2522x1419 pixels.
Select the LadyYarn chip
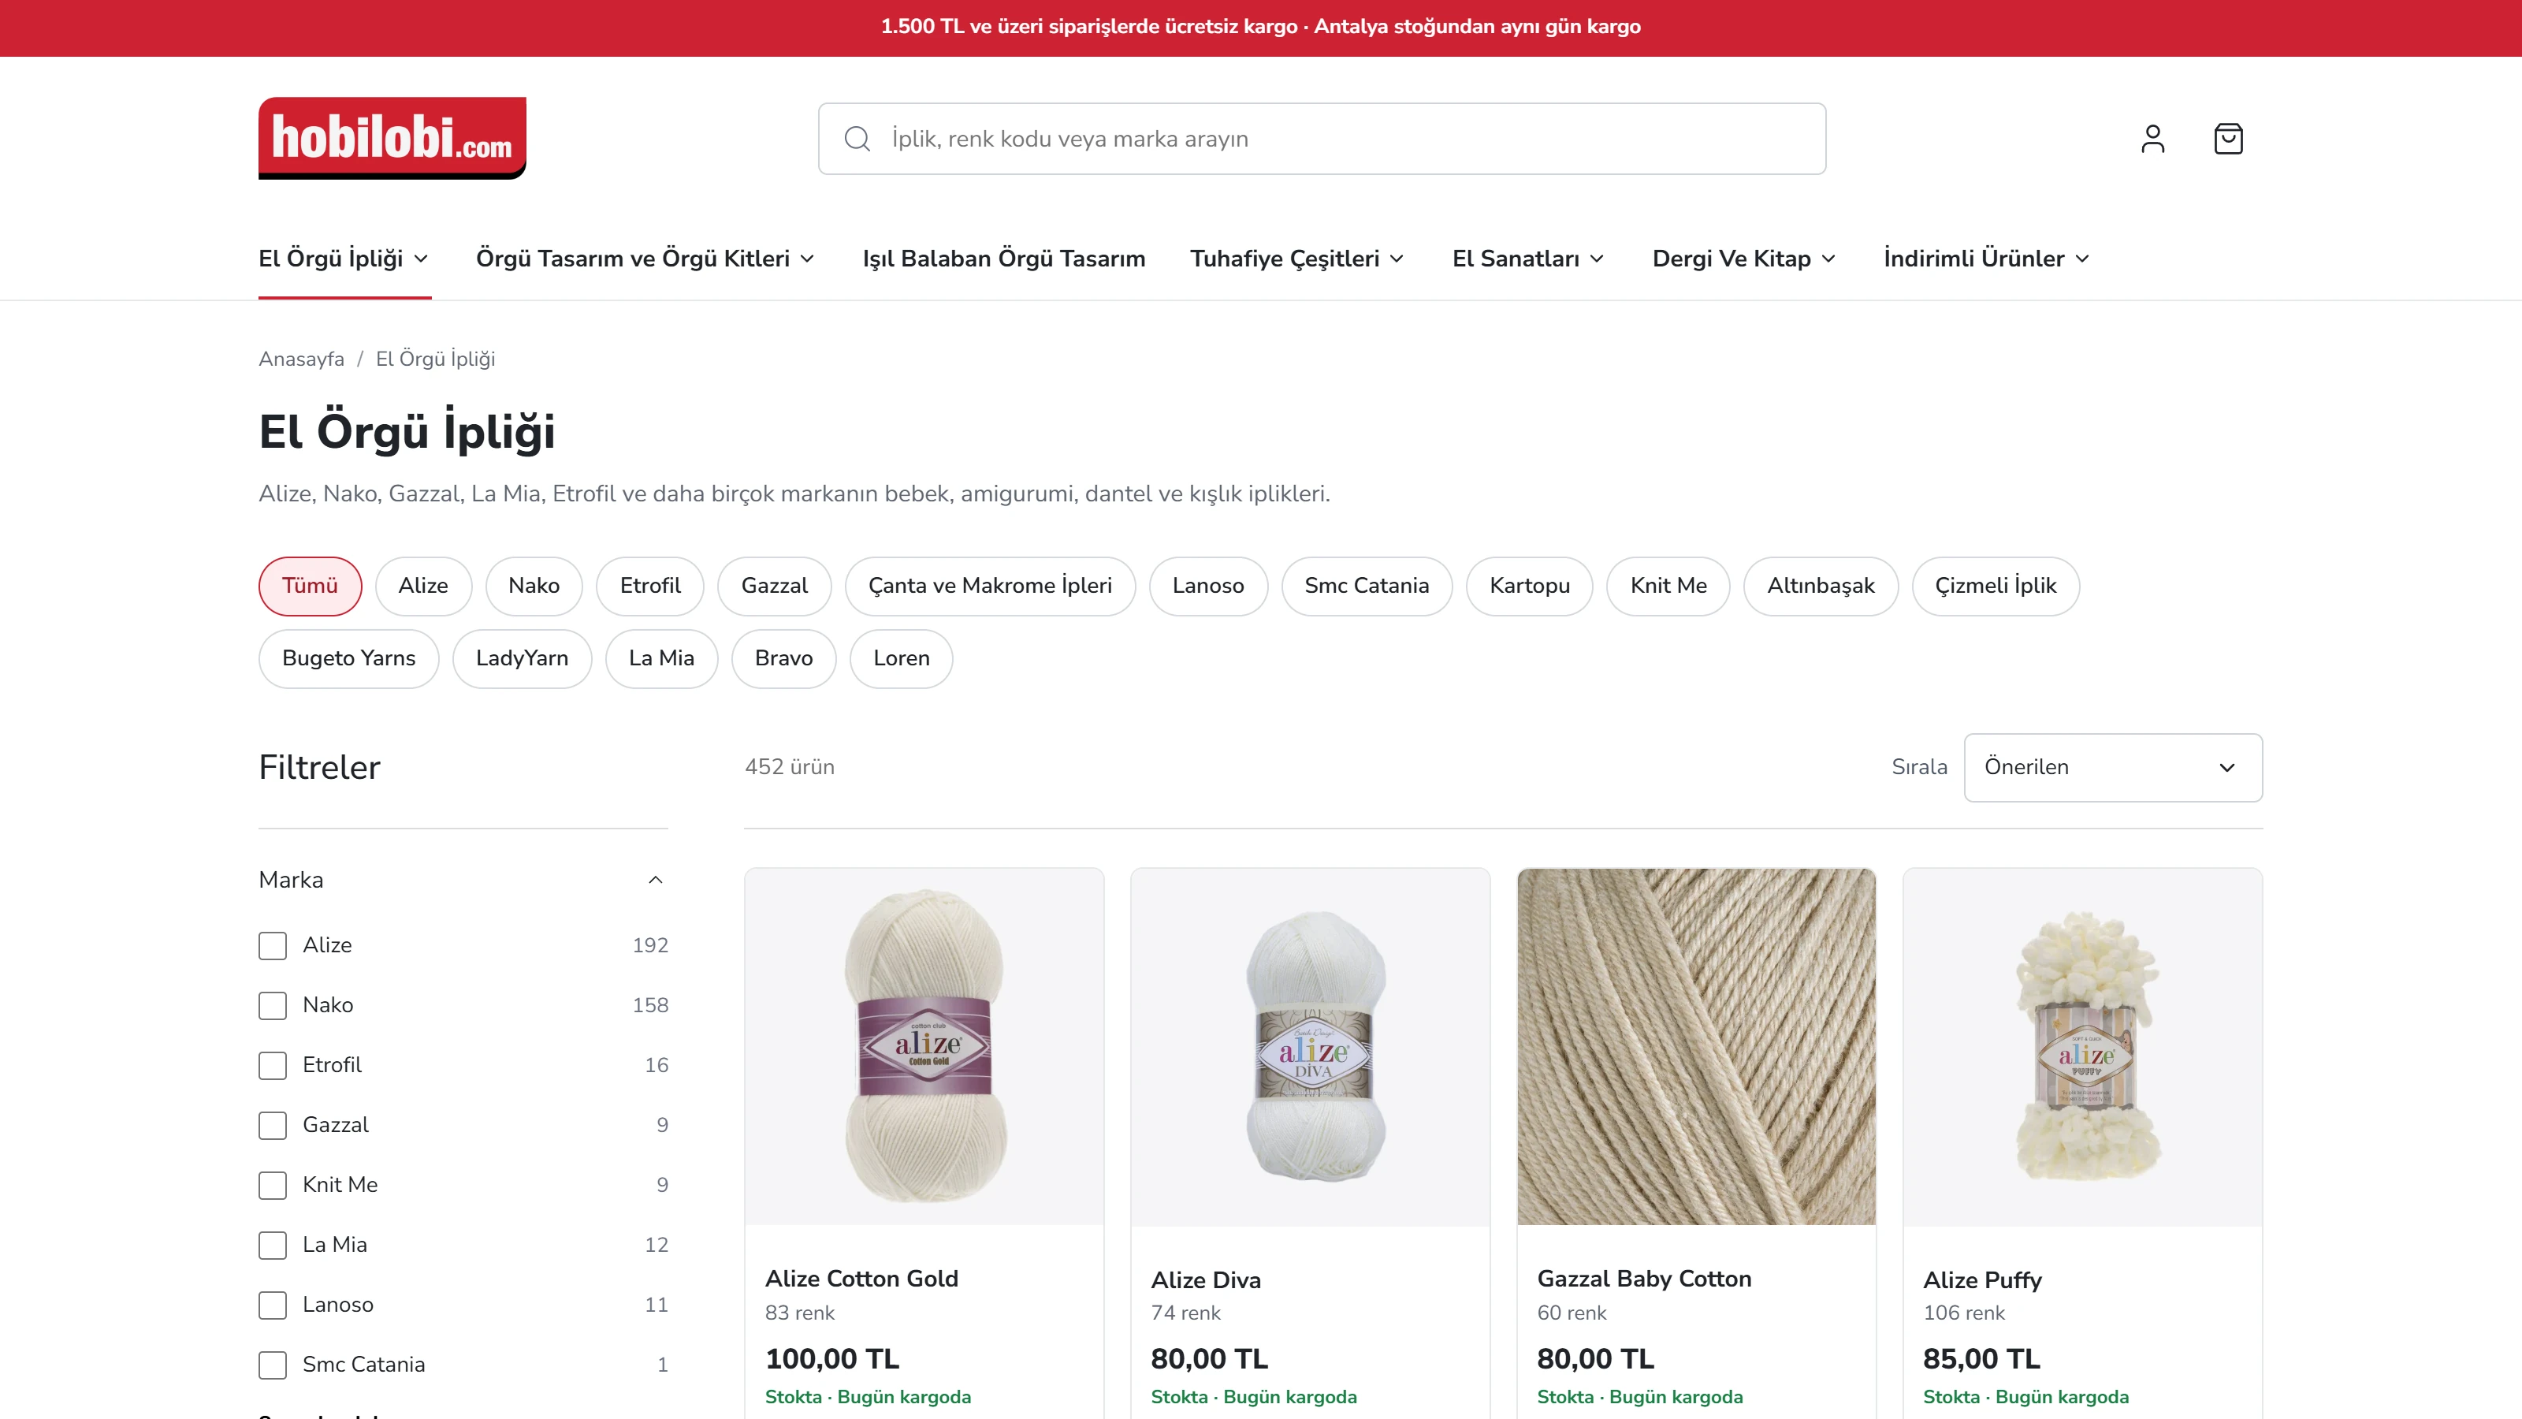pos(522,658)
